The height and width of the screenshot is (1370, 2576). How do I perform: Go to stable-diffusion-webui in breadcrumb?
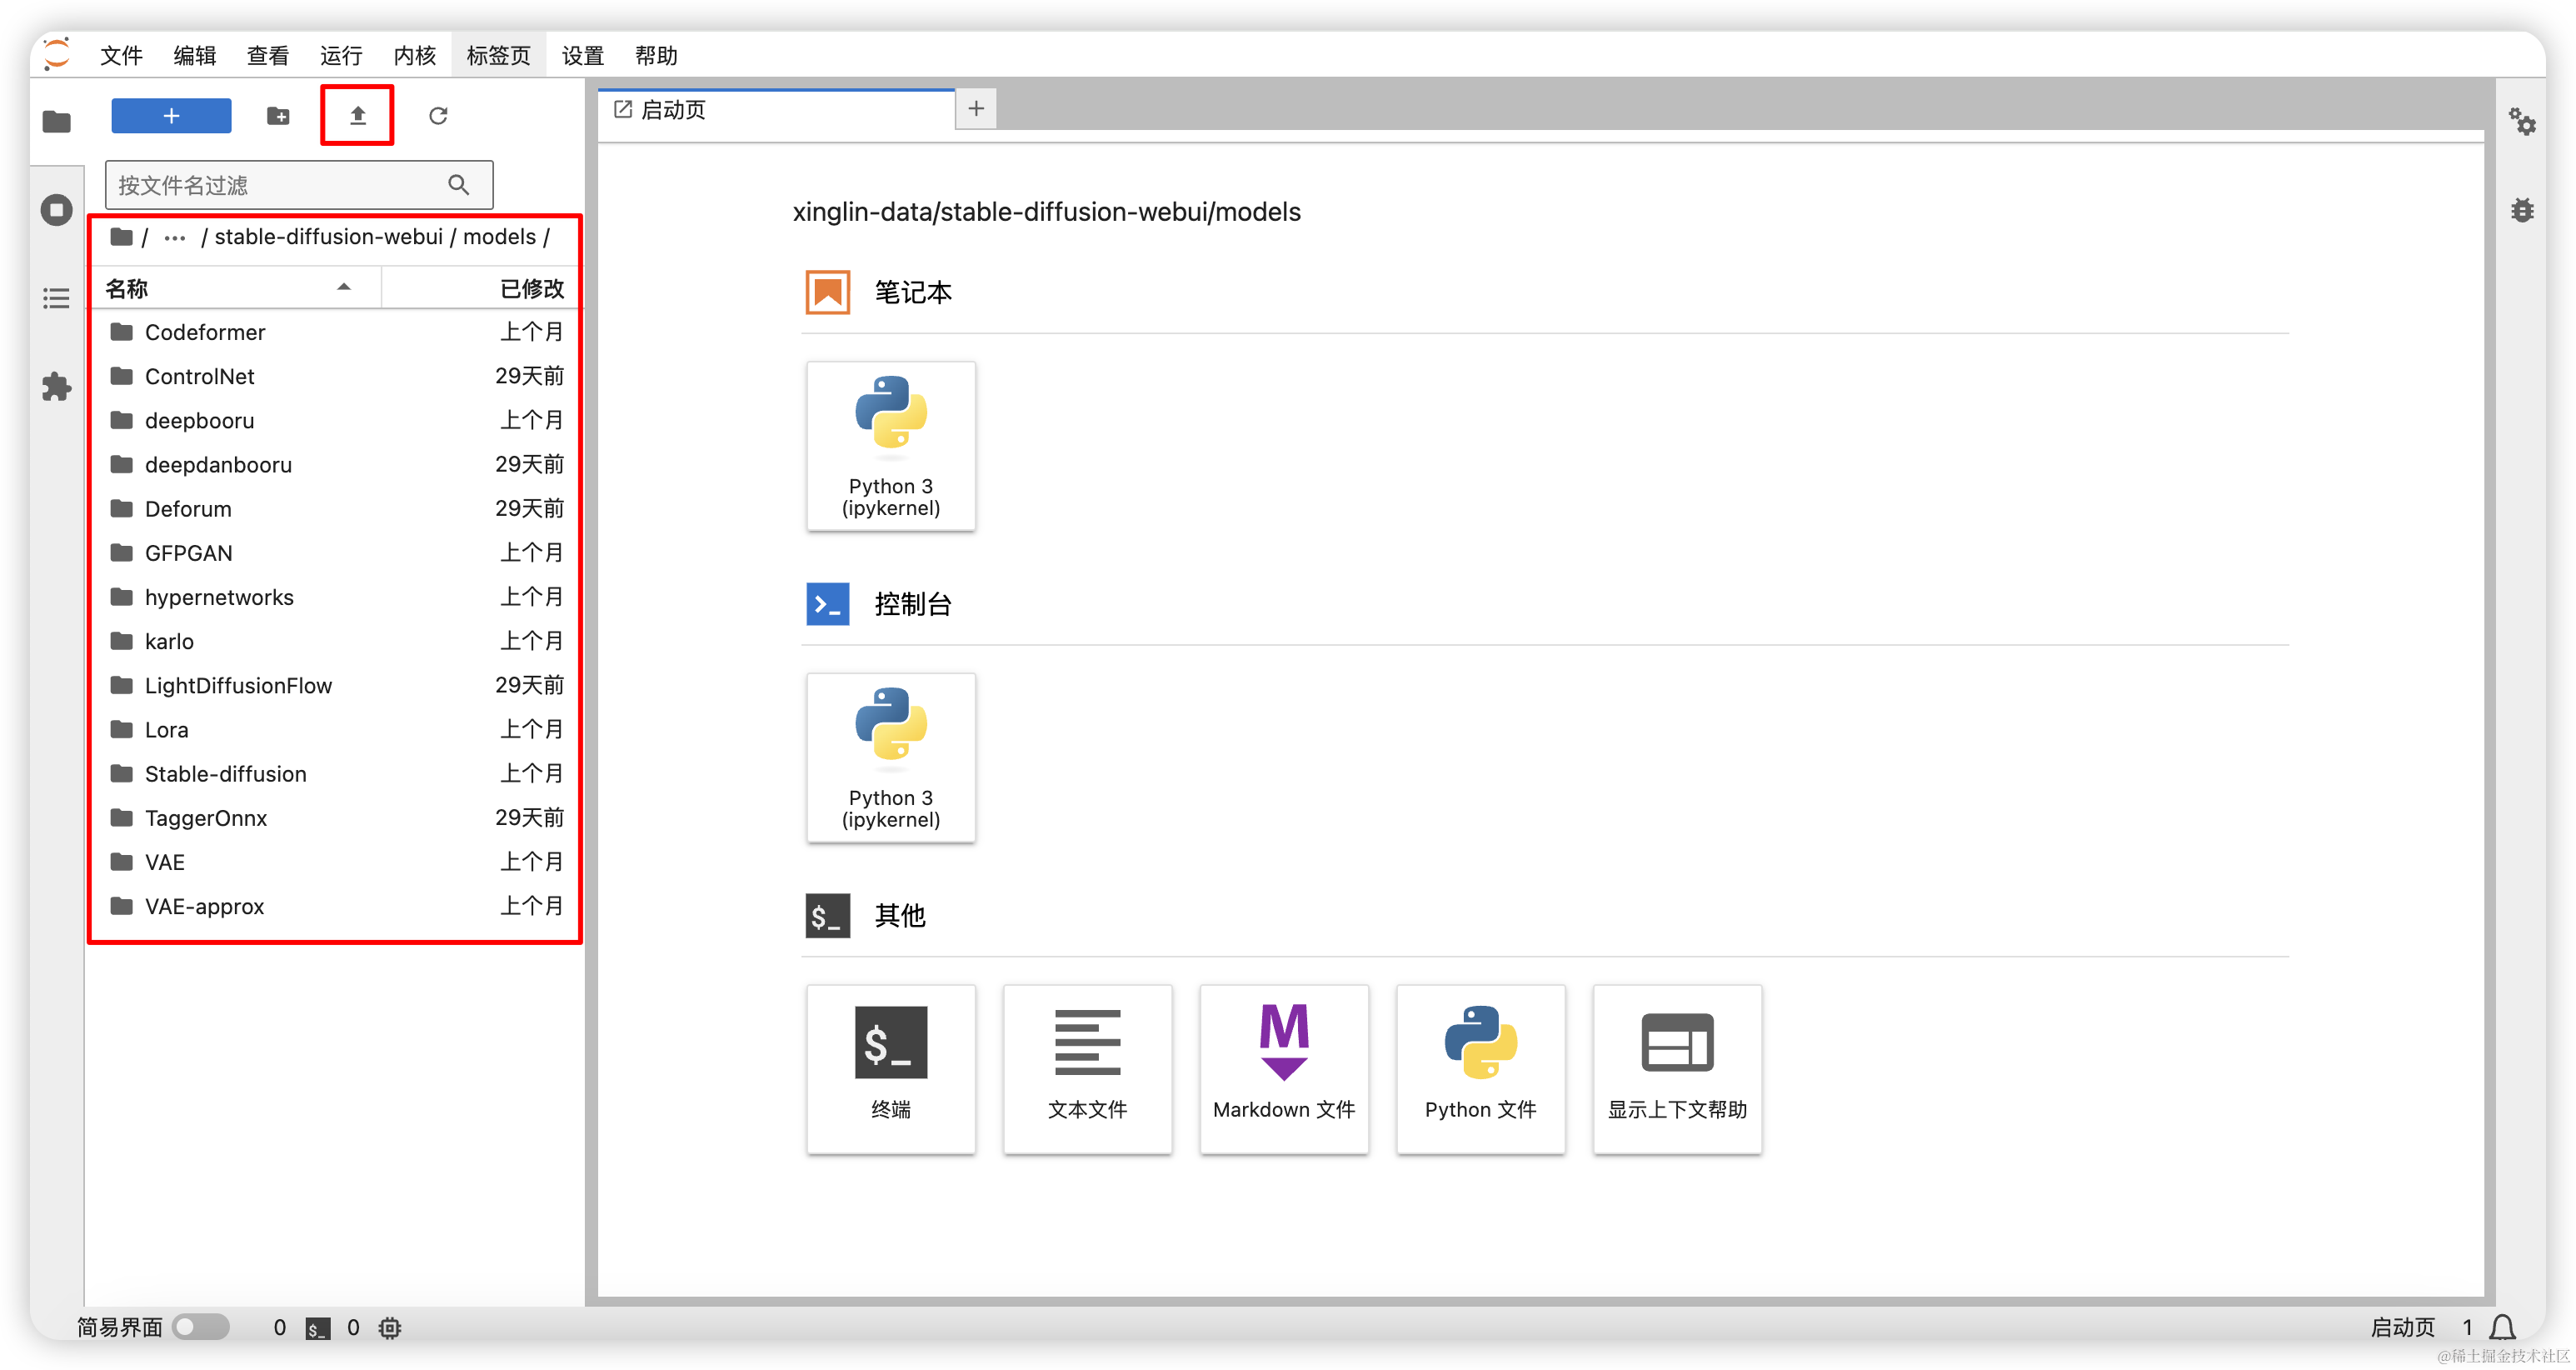(x=328, y=237)
